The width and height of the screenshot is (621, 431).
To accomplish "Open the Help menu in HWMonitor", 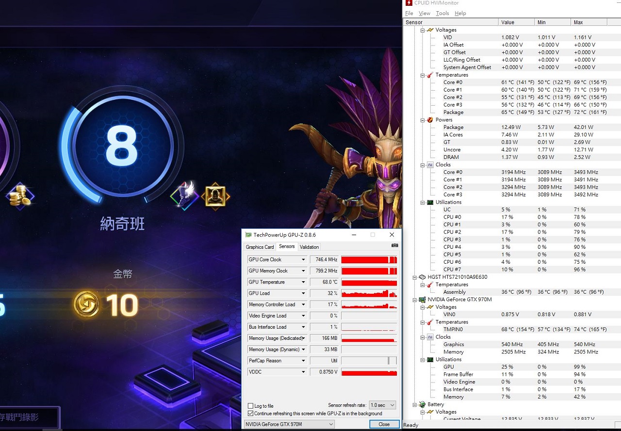I will [x=460, y=13].
